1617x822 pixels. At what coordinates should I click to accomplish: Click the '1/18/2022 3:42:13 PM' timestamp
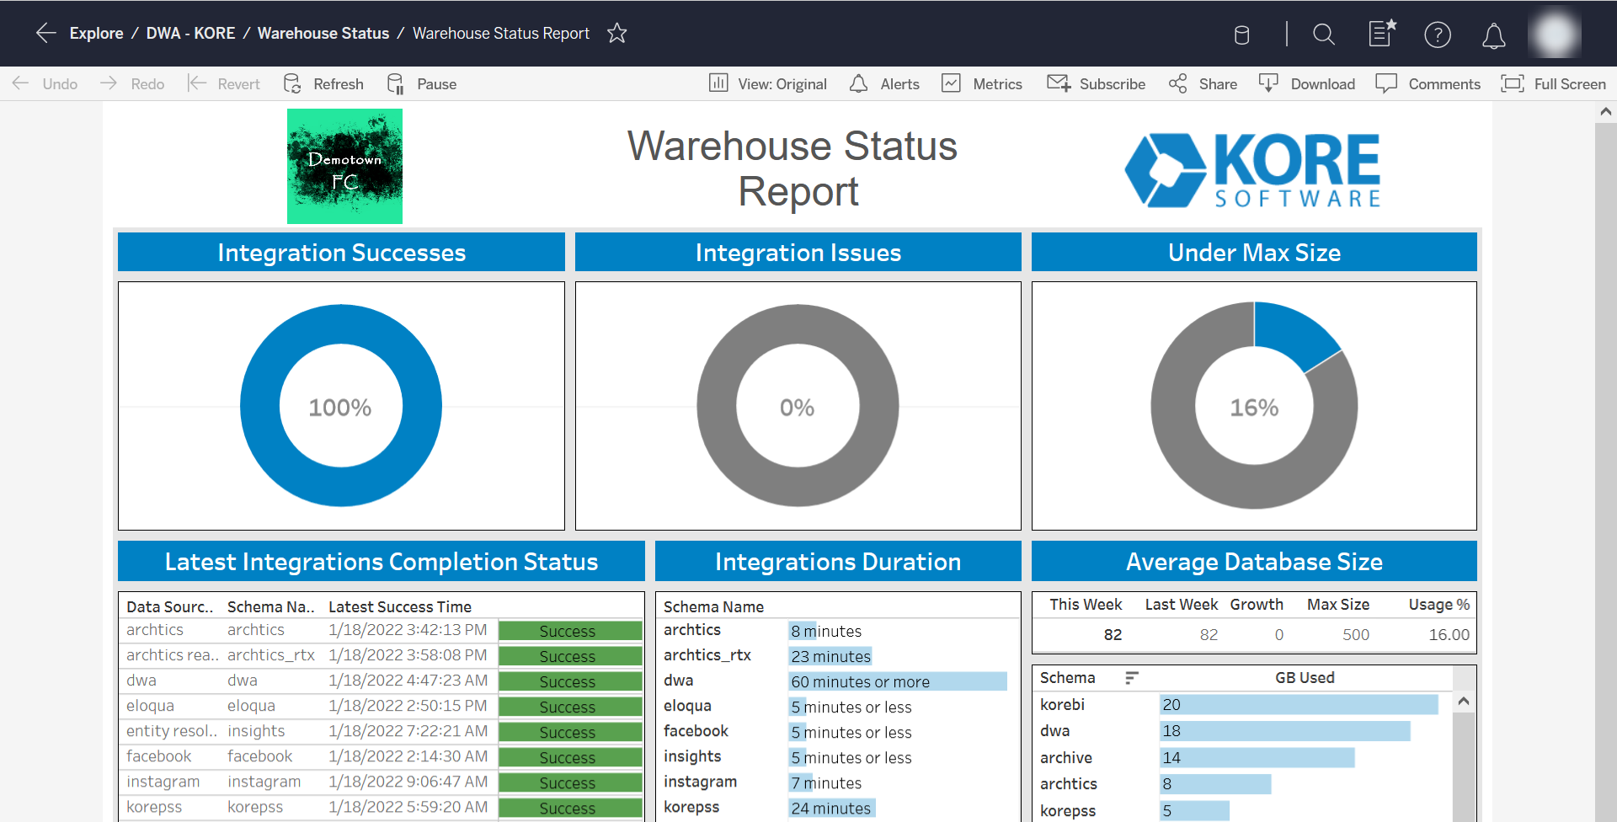(408, 630)
